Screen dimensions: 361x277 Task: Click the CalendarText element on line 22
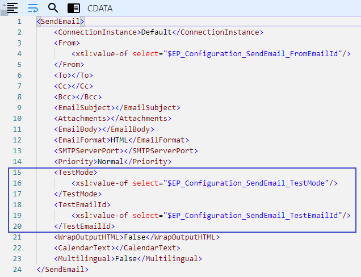coord(117,248)
